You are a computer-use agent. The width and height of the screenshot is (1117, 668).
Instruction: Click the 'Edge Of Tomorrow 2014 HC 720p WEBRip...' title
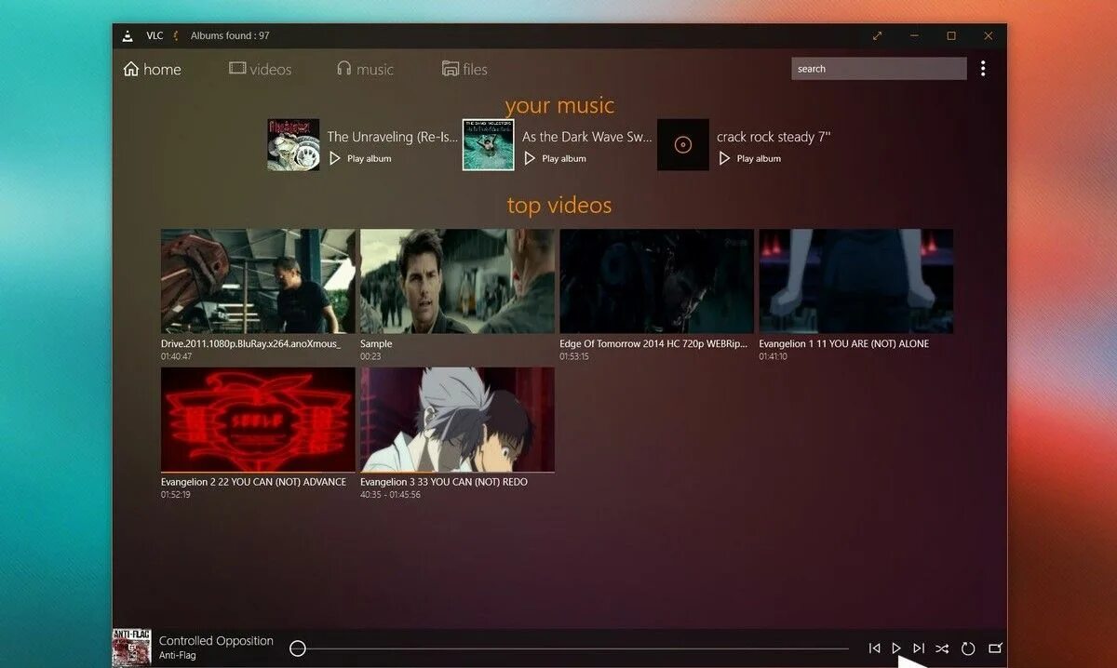coord(653,344)
